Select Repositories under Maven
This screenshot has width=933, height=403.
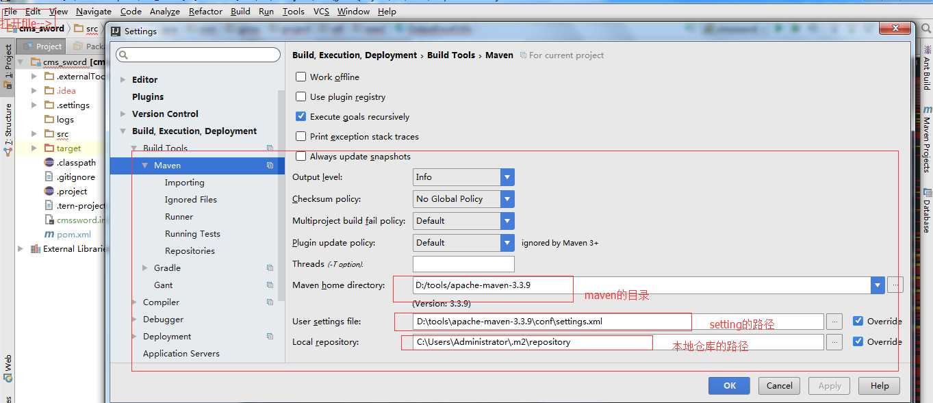[190, 251]
